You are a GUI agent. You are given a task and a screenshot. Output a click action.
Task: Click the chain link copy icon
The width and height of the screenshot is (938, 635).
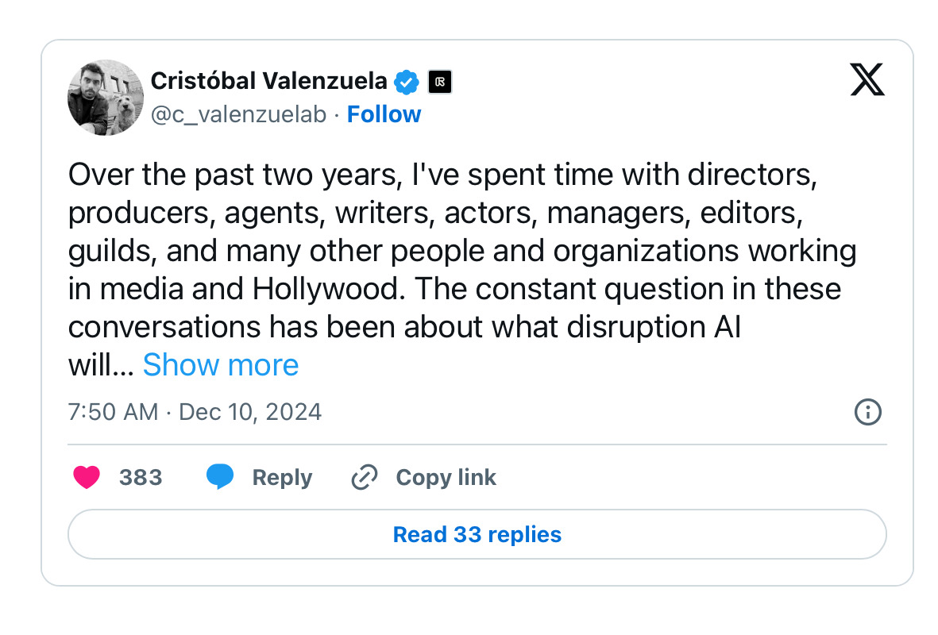[x=364, y=477]
